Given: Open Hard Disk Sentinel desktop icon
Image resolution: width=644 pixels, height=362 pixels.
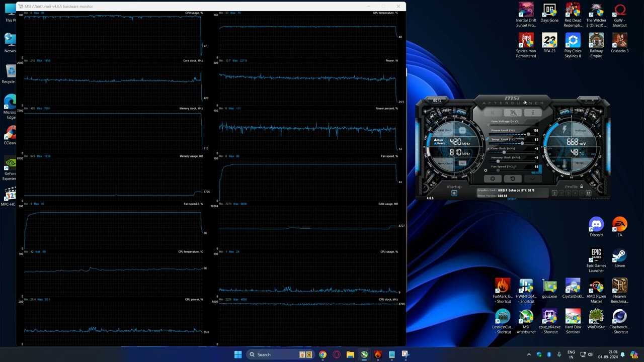Looking at the screenshot, I should coord(573,322).
